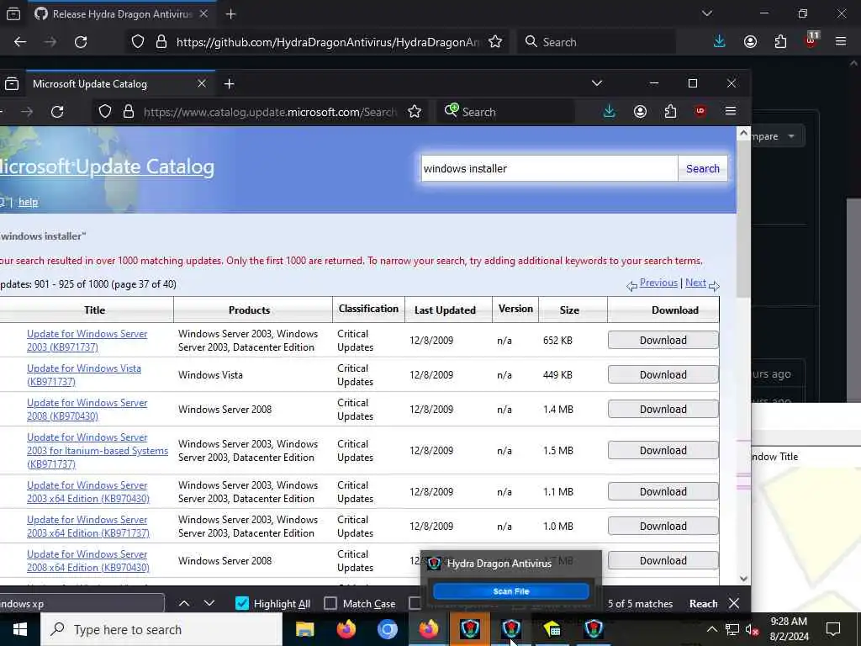Open account icon in the GitHub window toolbar
Viewport: 861px width, 646px height.
tap(750, 42)
